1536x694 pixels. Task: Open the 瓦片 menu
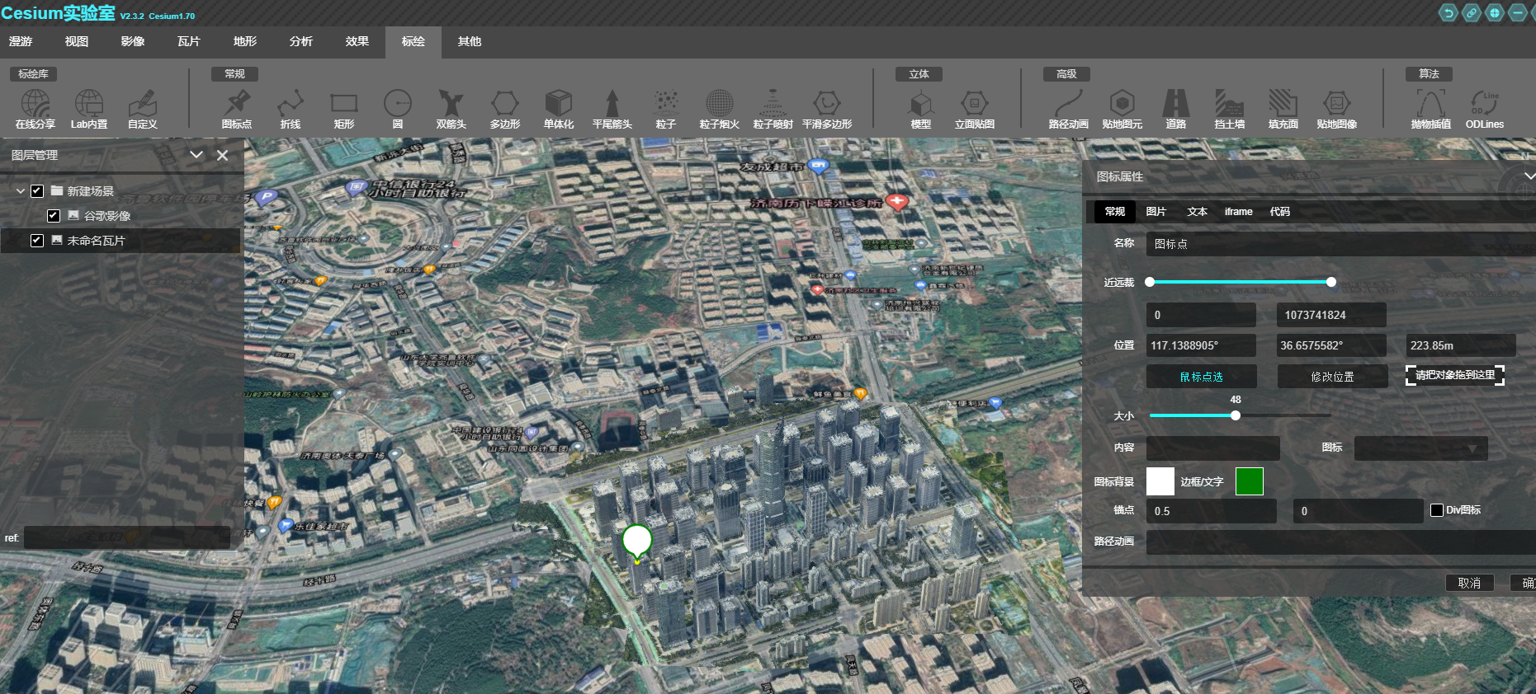[x=189, y=41]
